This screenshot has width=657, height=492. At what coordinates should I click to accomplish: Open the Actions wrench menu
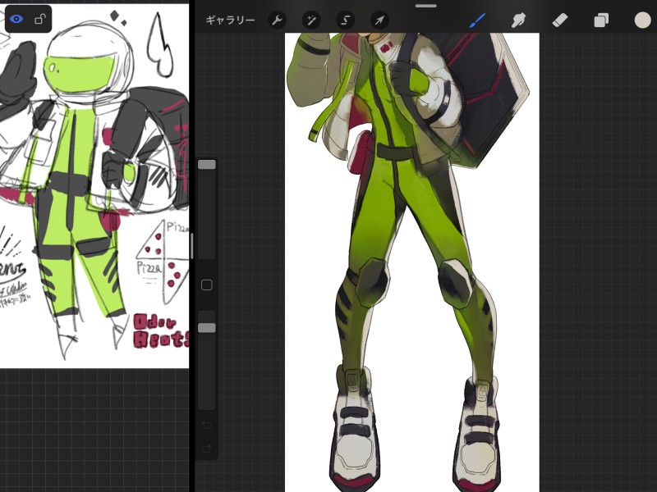point(277,20)
